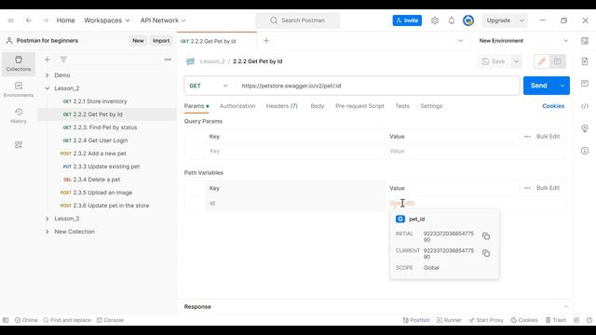Open the environment quick look icon
This screenshot has height=335, width=596.
click(x=585, y=41)
